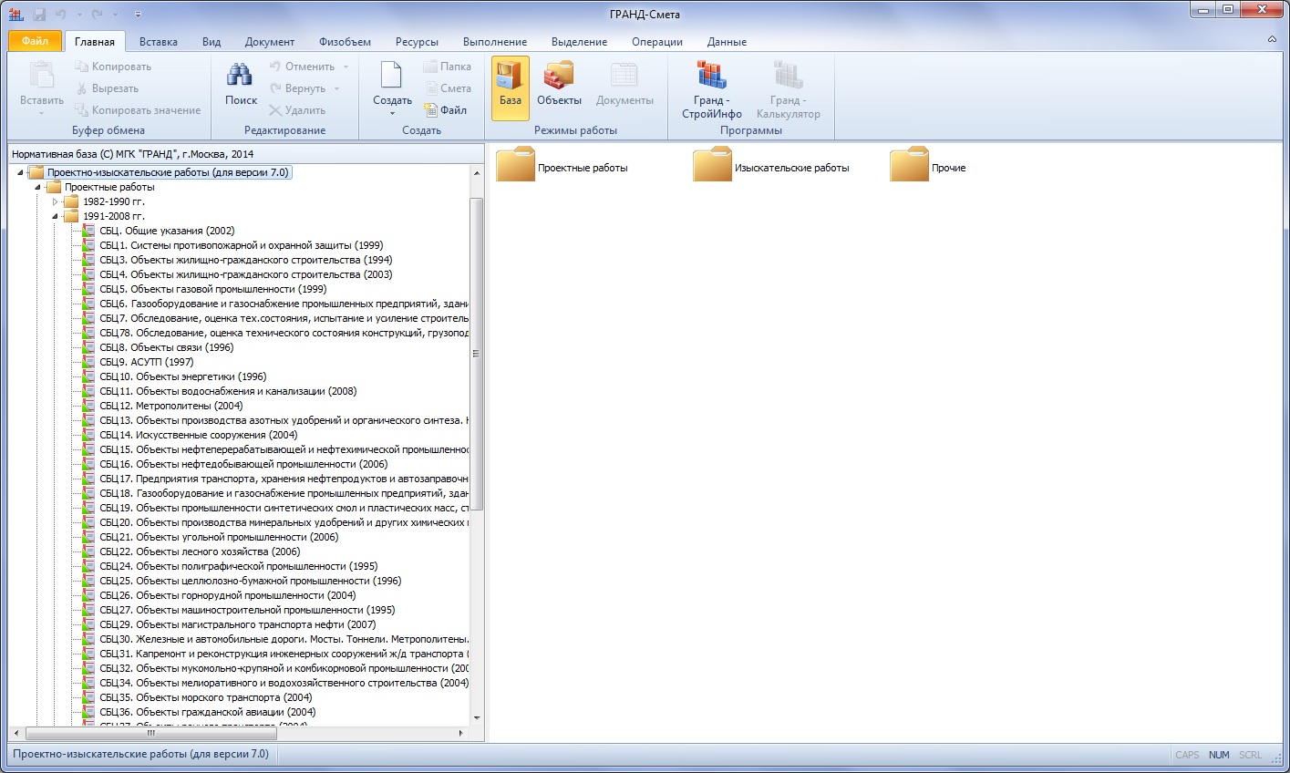Screen dimensions: 1290x773
Task: Click the NUM indicator in the status bar
Action: coord(1219,755)
